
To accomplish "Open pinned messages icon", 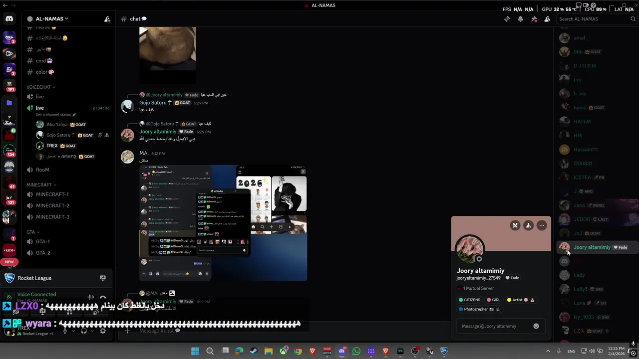I will tap(534, 19).
